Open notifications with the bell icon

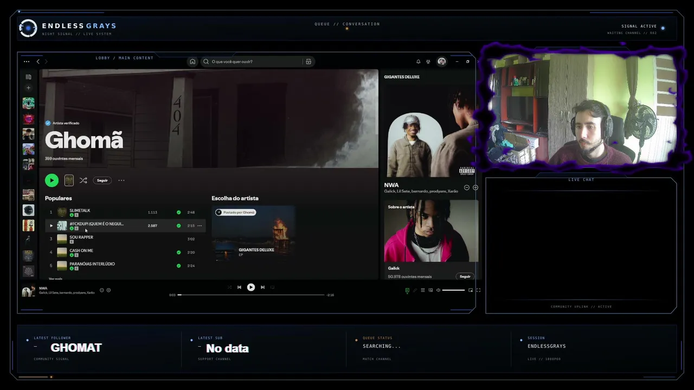point(418,62)
